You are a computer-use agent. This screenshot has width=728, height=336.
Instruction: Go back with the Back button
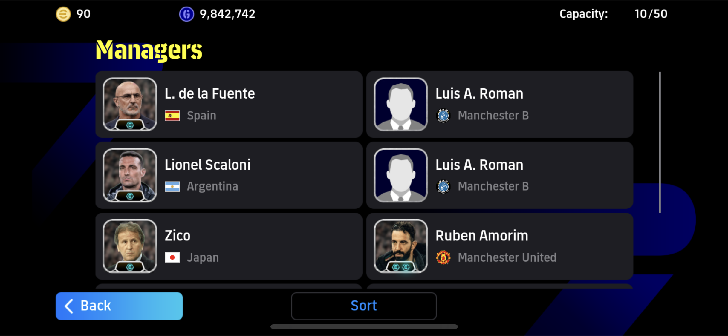[x=119, y=306]
